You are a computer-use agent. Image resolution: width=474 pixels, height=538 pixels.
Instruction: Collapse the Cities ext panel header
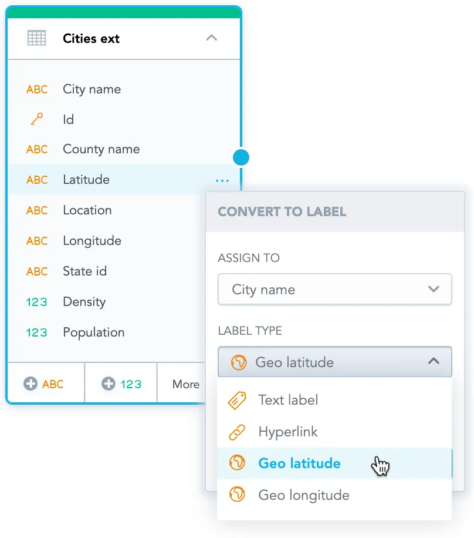click(x=212, y=38)
